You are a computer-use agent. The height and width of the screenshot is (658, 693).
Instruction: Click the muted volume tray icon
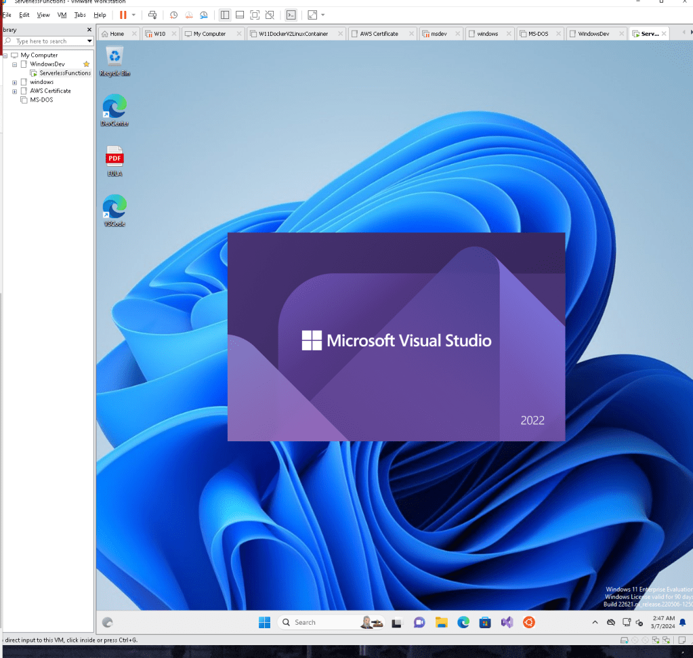click(x=639, y=623)
